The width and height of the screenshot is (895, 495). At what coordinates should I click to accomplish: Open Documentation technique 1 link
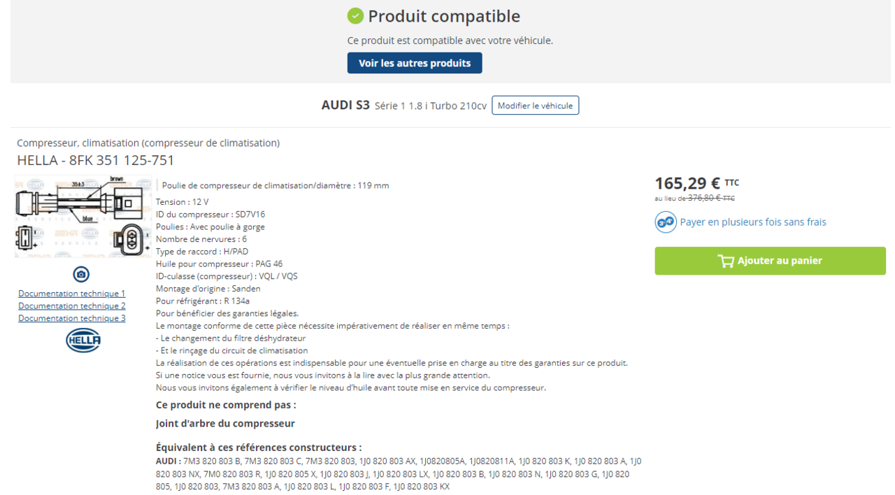pos(72,294)
